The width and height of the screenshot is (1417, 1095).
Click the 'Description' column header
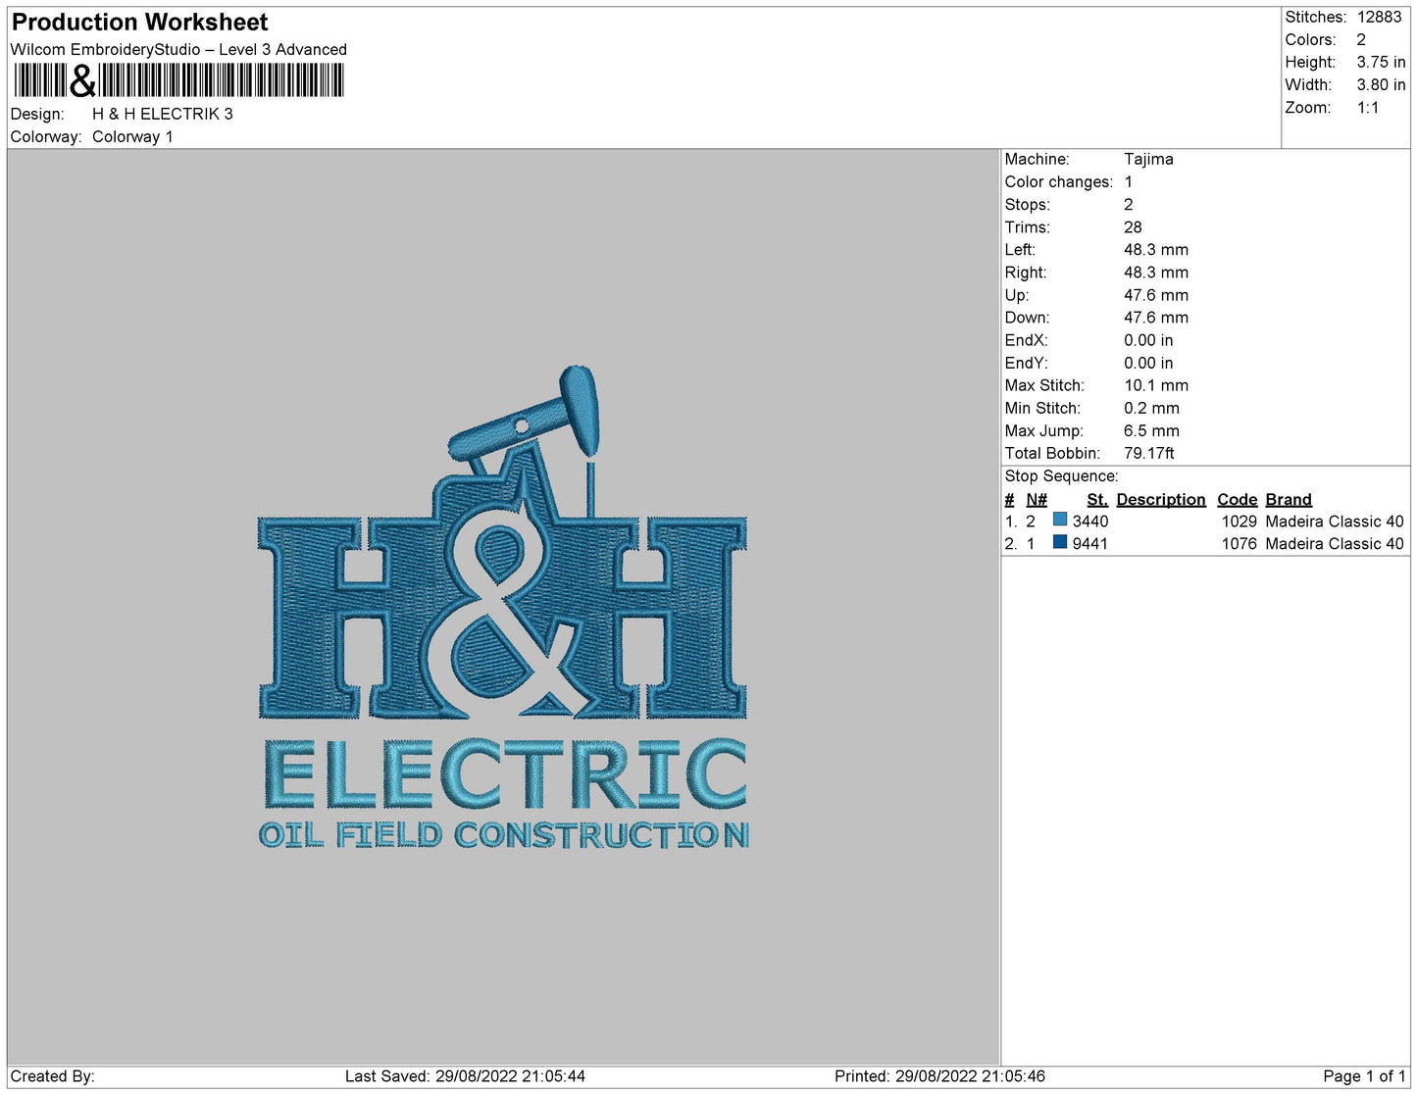[1161, 499]
